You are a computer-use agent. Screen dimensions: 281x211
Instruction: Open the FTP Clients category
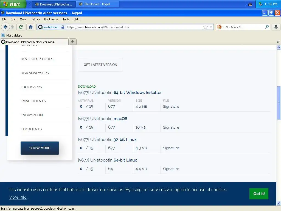click(x=31, y=129)
